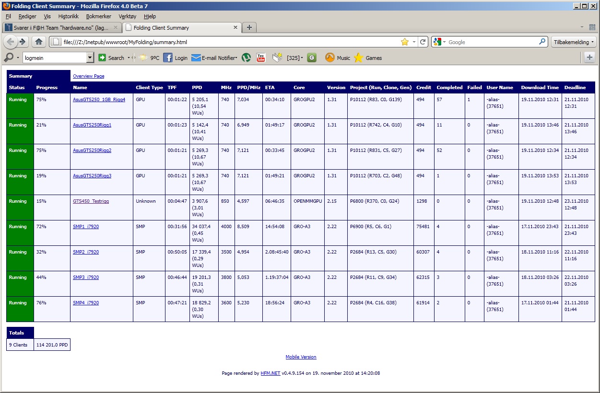
Task: Launch the uTorrent toolbar icon
Action: pos(246,58)
